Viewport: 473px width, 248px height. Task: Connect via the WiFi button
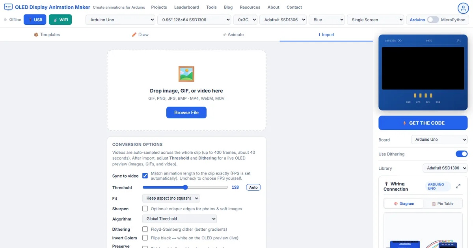pos(60,20)
